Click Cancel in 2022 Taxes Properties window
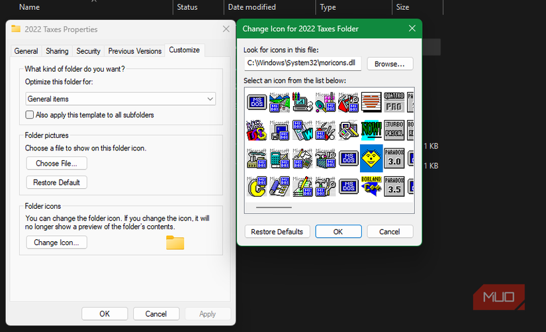This screenshot has width=546, height=332. point(156,314)
